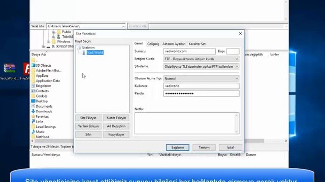
Task: Switch to the Karakter Seti tab
Action: click(x=198, y=44)
